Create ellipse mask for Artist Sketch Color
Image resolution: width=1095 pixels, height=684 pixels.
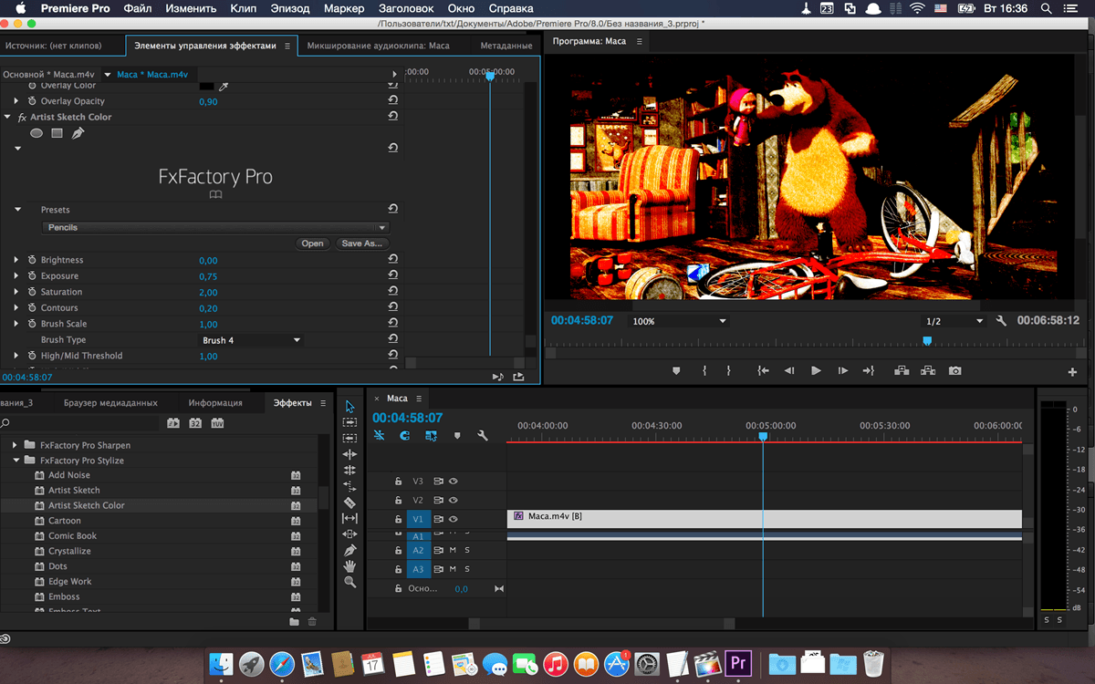[36, 133]
